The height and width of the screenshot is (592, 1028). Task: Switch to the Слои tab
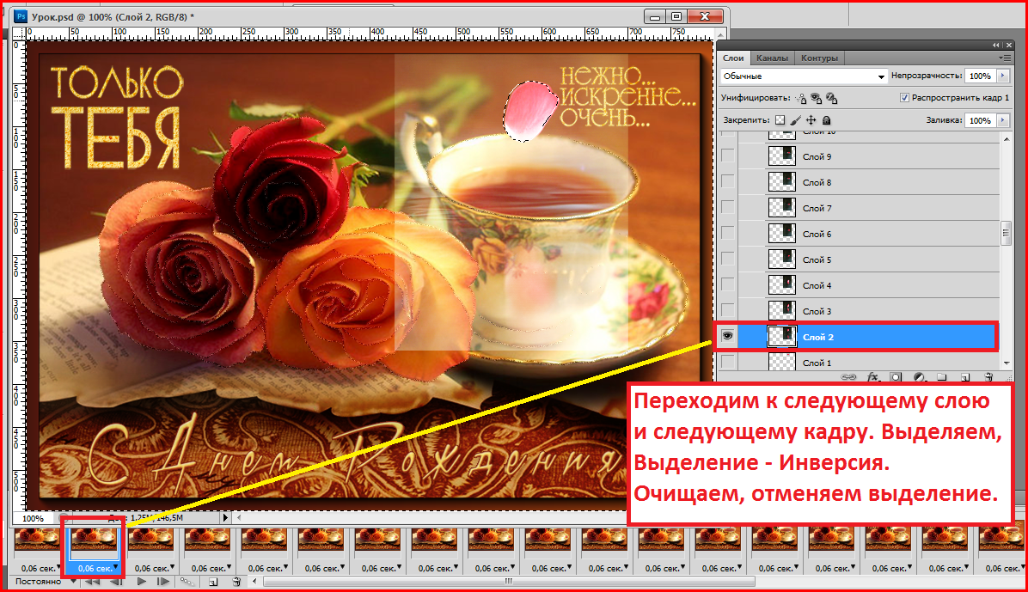click(733, 58)
